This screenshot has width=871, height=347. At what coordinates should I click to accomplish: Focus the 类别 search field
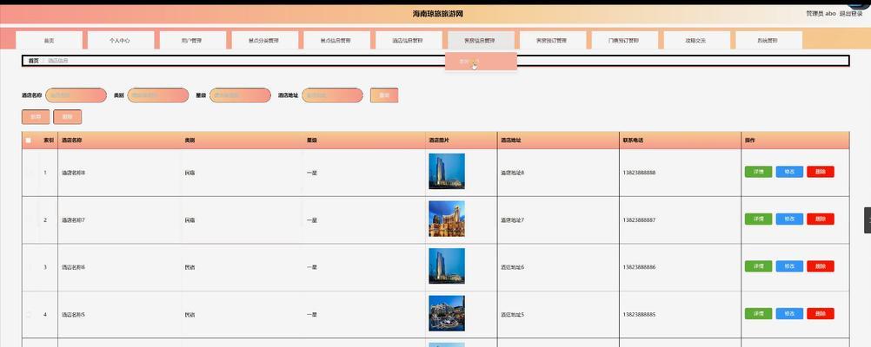pyautogui.click(x=158, y=95)
